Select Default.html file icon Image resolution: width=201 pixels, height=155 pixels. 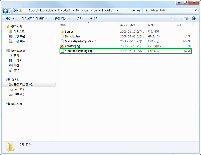click(x=62, y=36)
